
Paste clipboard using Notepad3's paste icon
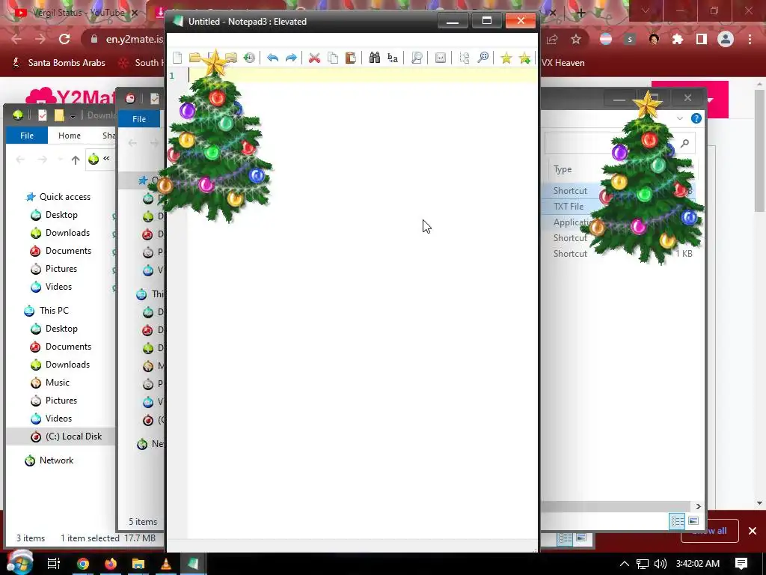point(350,58)
